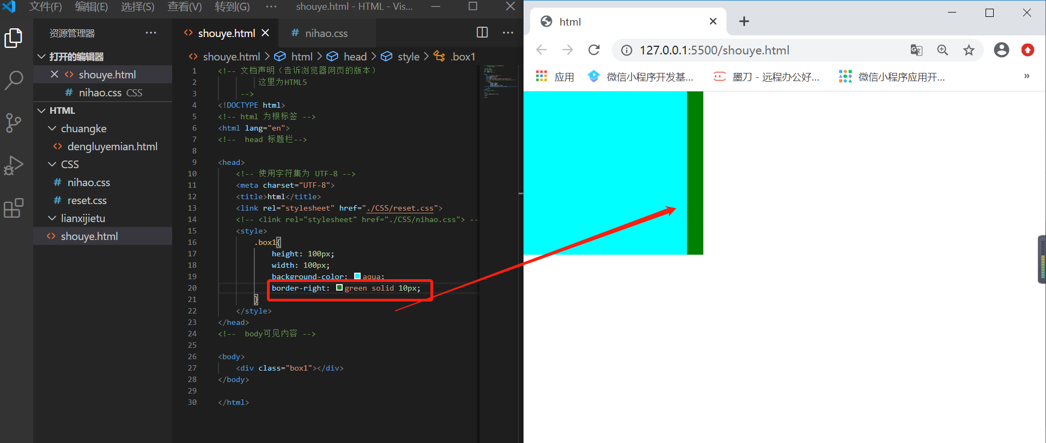1046x443 pixels.
Task: Click the aqua box in the page
Action: pos(605,173)
